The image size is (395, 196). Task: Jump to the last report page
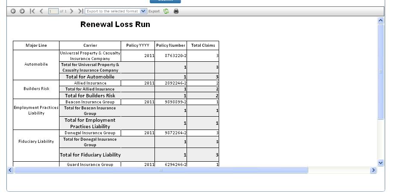click(80, 11)
